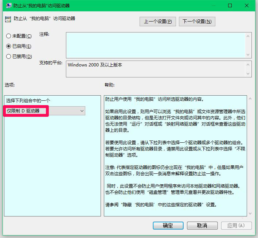Close the dialog with the X button

(x=247, y=6)
